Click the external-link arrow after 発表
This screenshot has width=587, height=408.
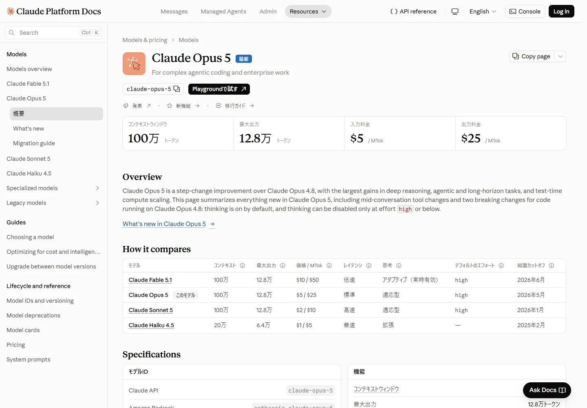pyautogui.click(x=149, y=106)
